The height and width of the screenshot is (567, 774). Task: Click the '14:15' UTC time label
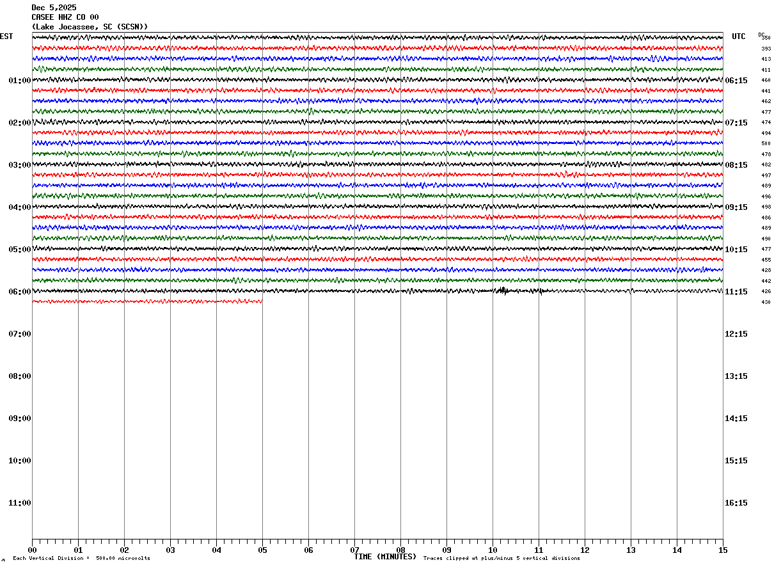[736, 419]
